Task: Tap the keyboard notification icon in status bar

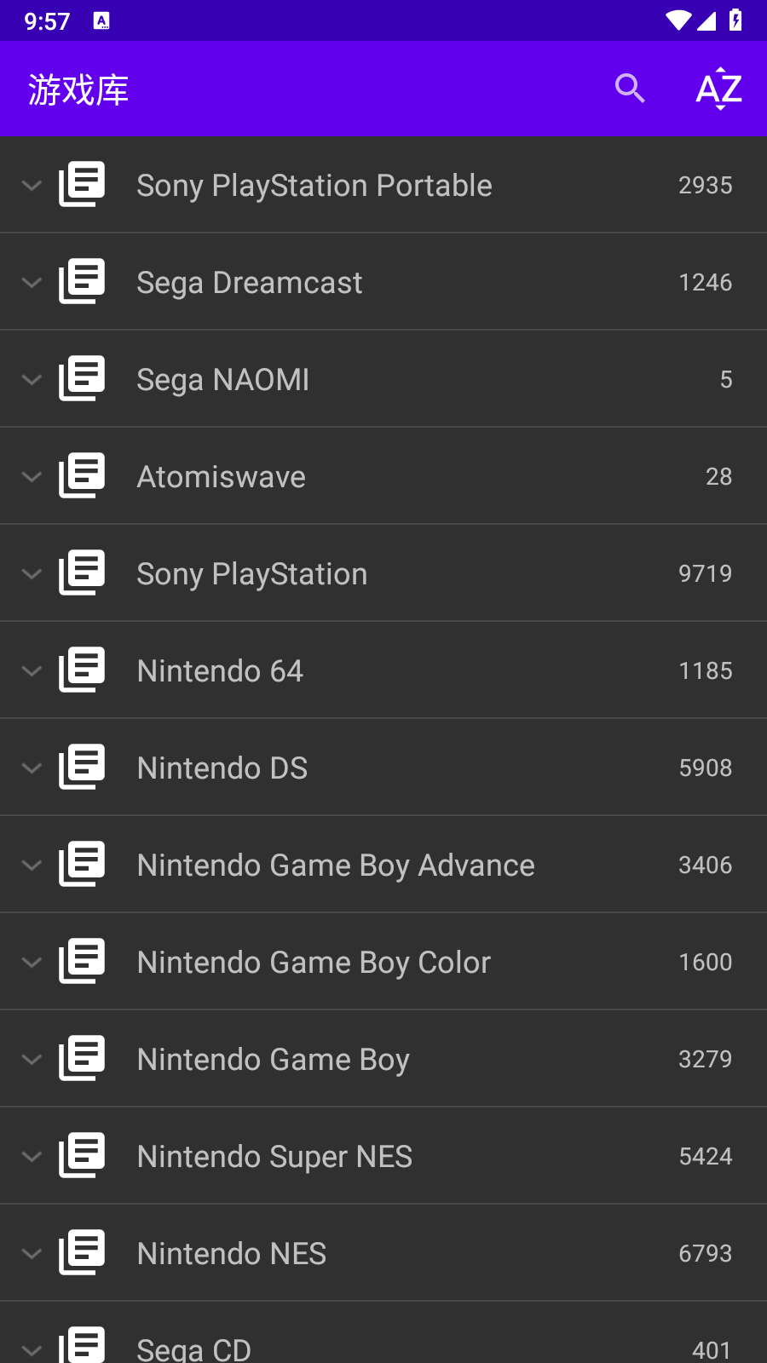Action: [x=101, y=21]
